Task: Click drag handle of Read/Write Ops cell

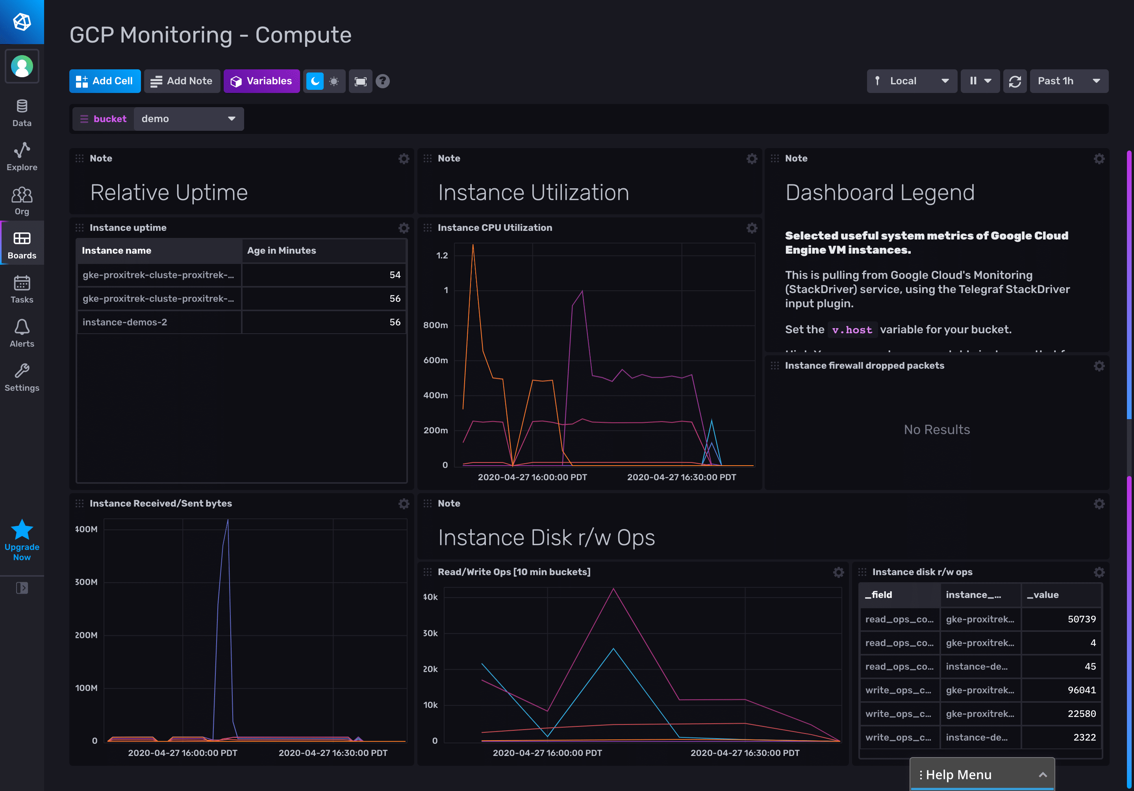Action: [x=428, y=572]
